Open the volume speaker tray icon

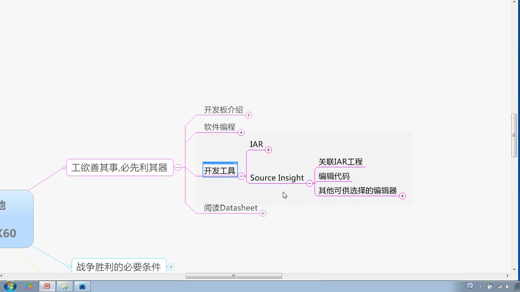(x=508, y=287)
